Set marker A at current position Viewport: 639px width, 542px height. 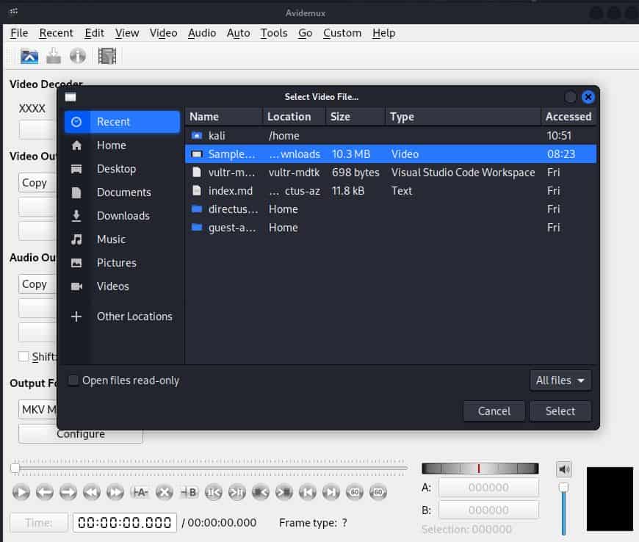point(140,493)
